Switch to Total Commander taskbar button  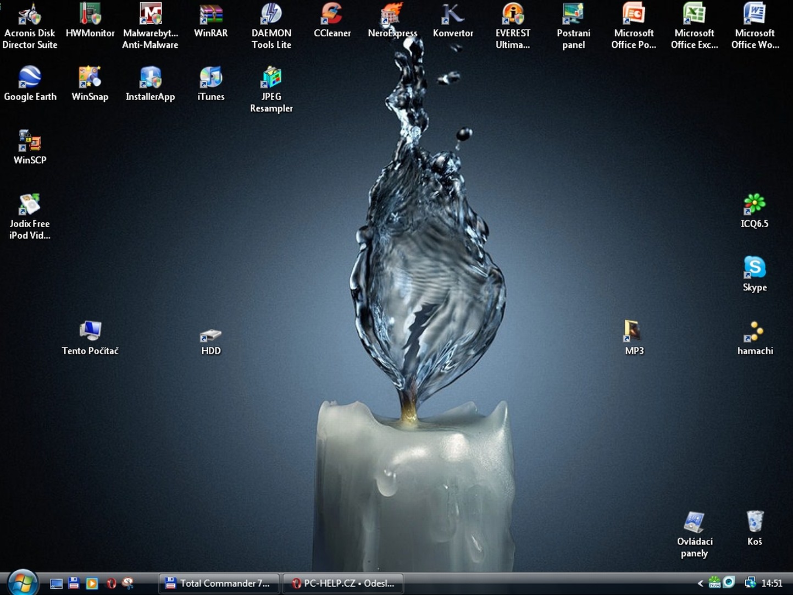pos(219,583)
